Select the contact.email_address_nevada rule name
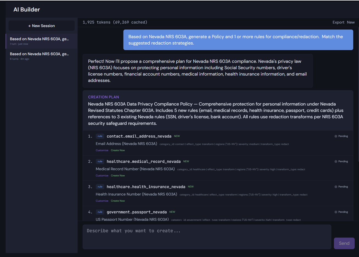359x257 pixels. coord(139,136)
